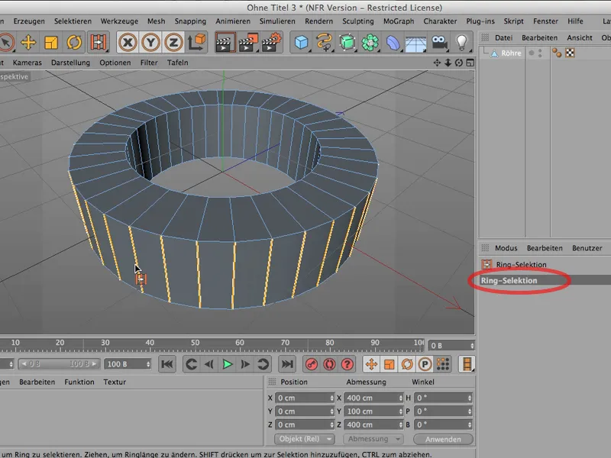Image resolution: width=611 pixels, height=458 pixels.
Task: Open the Abmessung coordinates dropdown
Action: [374, 439]
